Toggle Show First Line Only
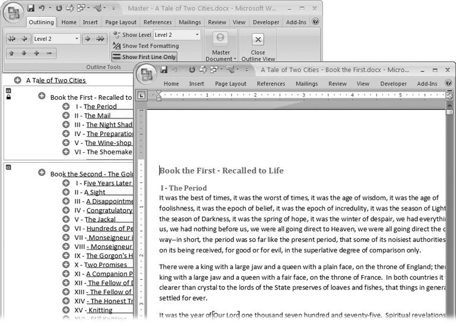The width and height of the screenshot is (456, 322). pos(144,57)
